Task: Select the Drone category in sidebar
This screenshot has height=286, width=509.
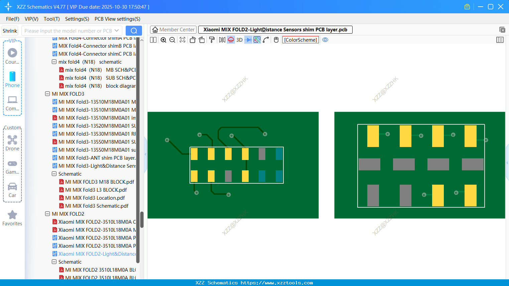Action: pyautogui.click(x=12, y=143)
